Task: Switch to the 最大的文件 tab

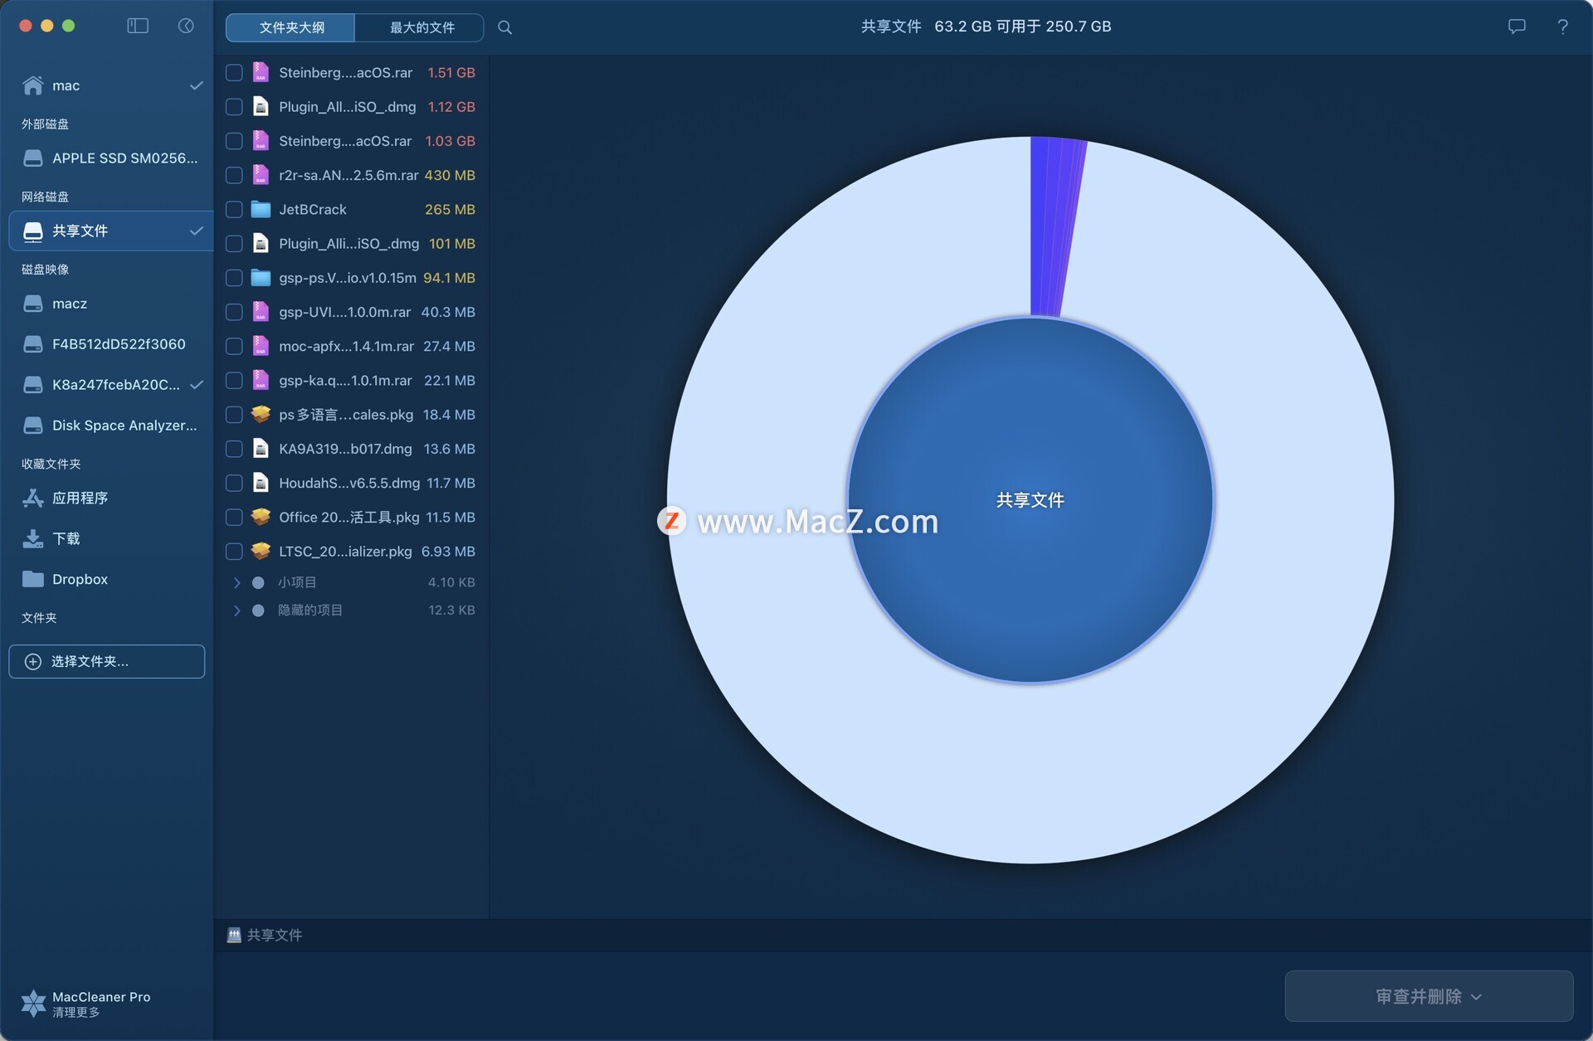Action: [x=421, y=27]
